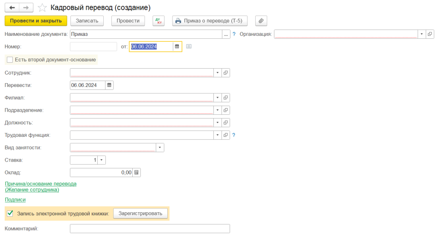Expand the Должность dropdown list

point(217,123)
